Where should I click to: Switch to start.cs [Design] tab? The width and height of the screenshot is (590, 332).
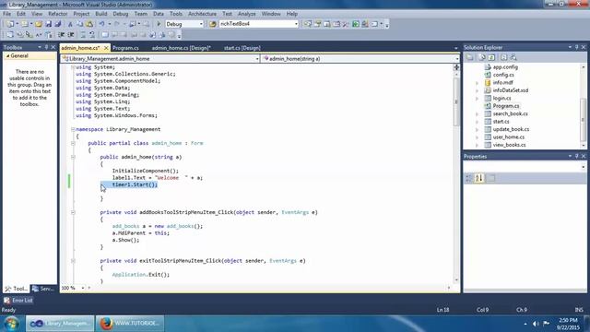(242, 48)
